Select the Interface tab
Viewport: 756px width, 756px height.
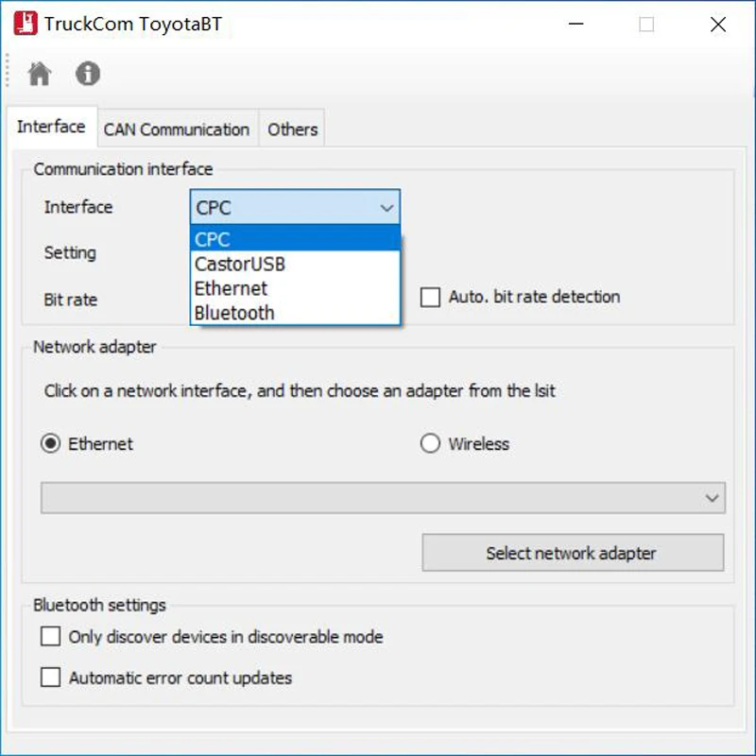coord(51,127)
